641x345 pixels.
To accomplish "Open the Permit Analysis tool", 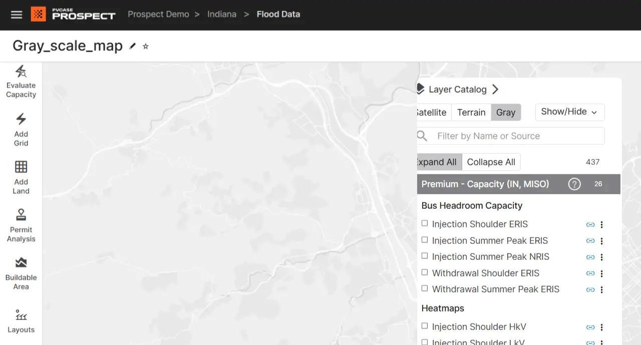I will point(21,225).
